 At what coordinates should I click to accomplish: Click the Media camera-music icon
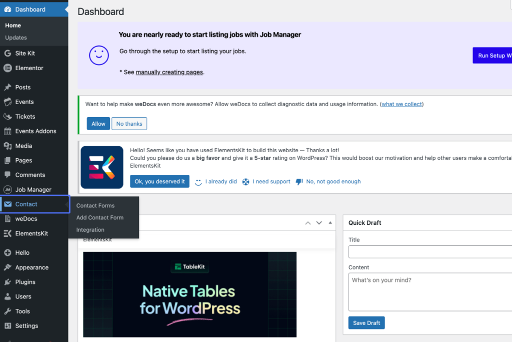click(7, 146)
